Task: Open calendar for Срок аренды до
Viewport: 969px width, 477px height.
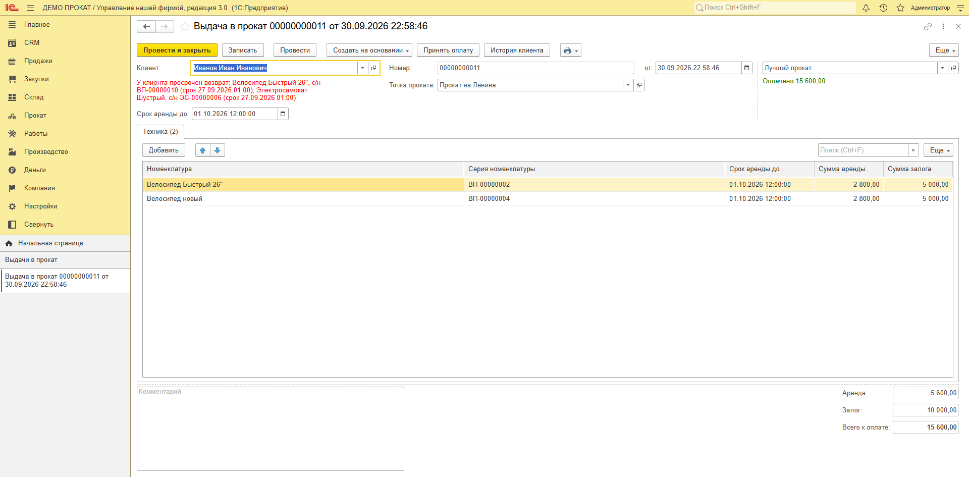Action: point(283,114)
